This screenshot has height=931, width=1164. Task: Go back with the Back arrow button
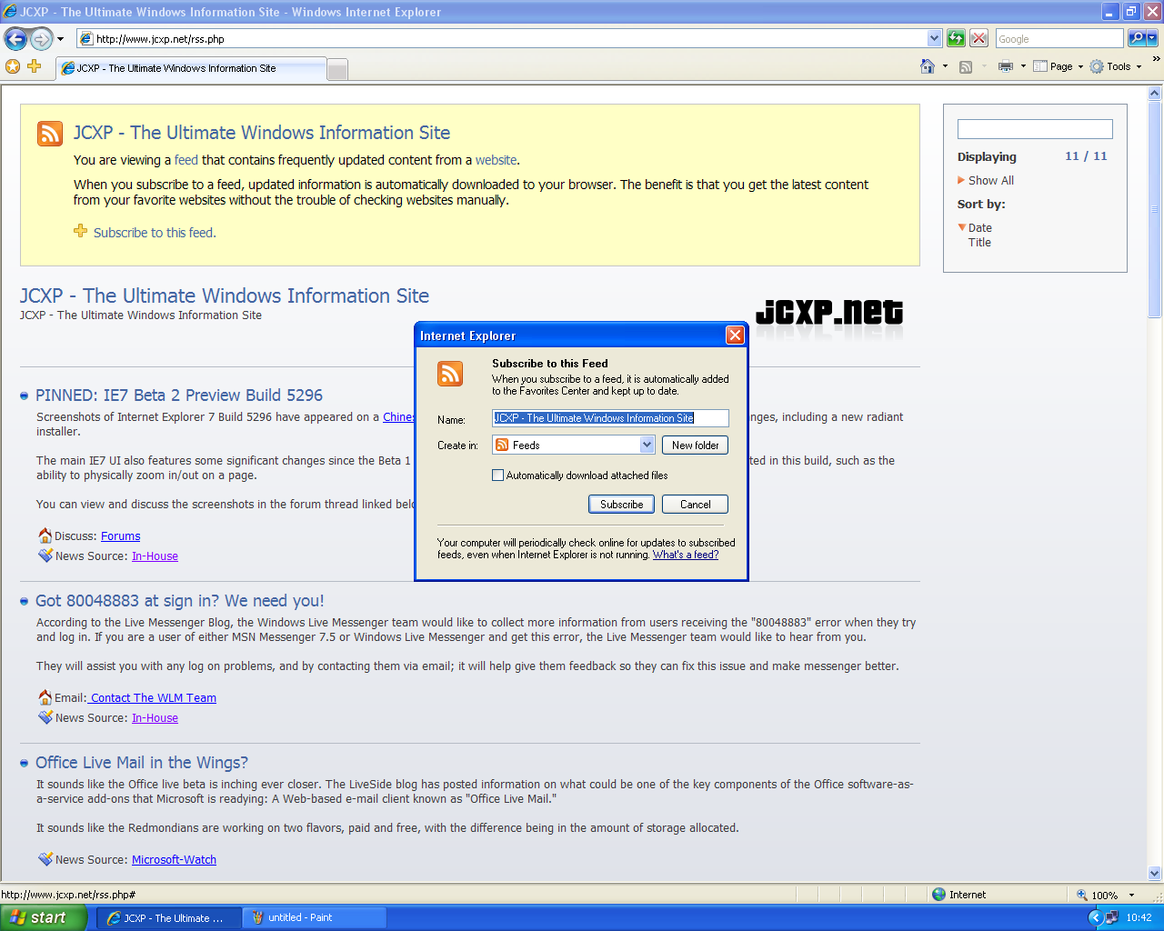tap(15, 38)
